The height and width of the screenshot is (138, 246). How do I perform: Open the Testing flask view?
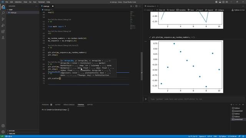point(3,38)
